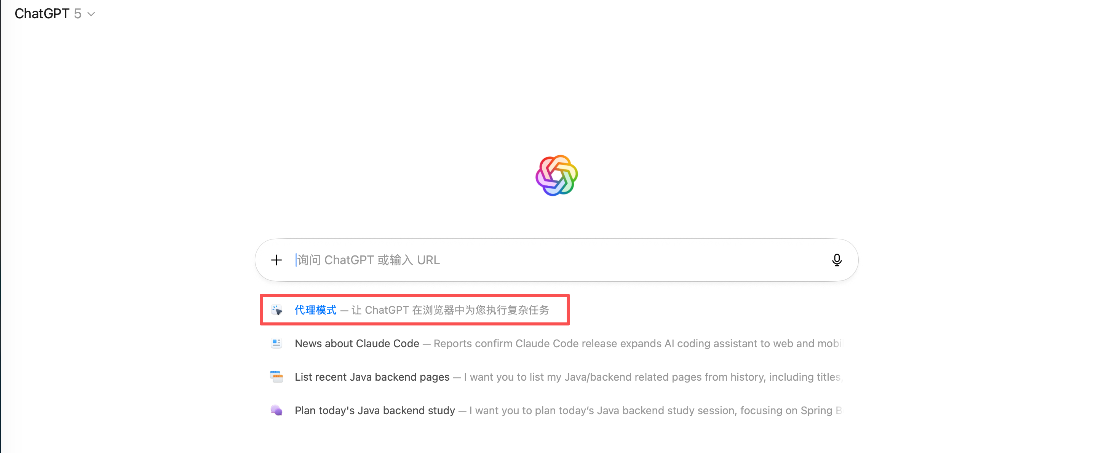
Task: Click the plus attachment icon
Action: coord(276,260)
